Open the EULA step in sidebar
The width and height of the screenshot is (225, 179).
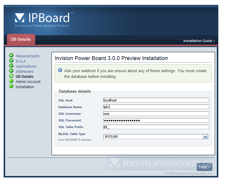(21, 61)
